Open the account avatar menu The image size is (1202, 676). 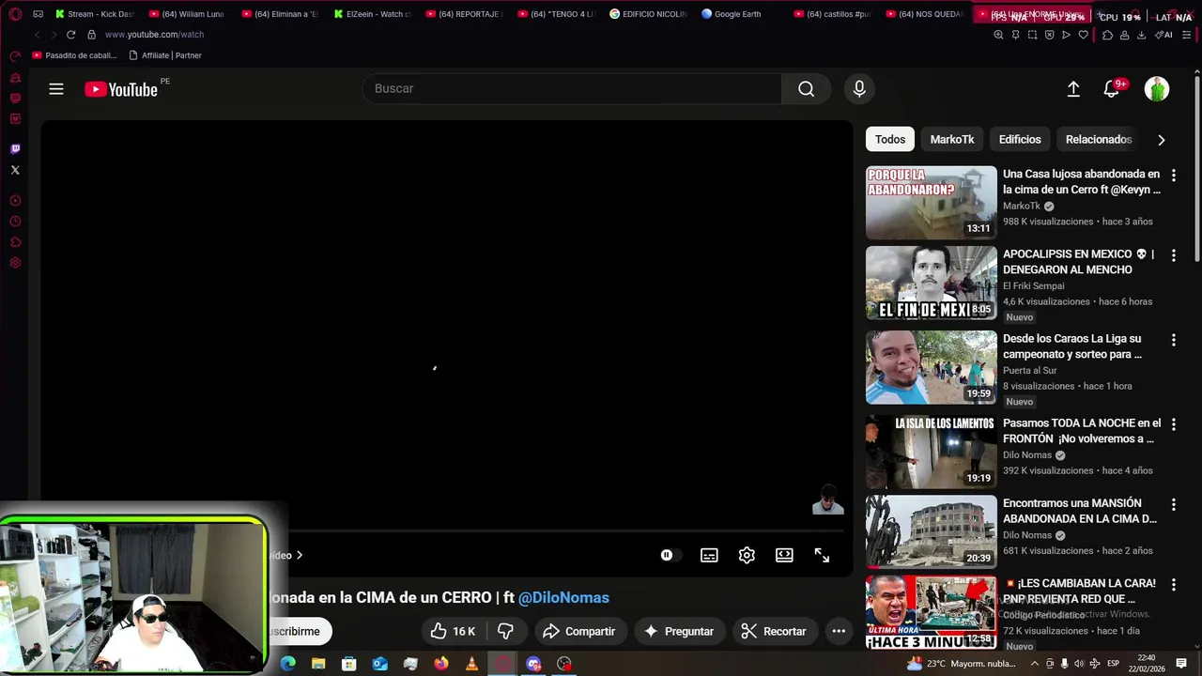pyautogui.click(x=1157, y=88)
